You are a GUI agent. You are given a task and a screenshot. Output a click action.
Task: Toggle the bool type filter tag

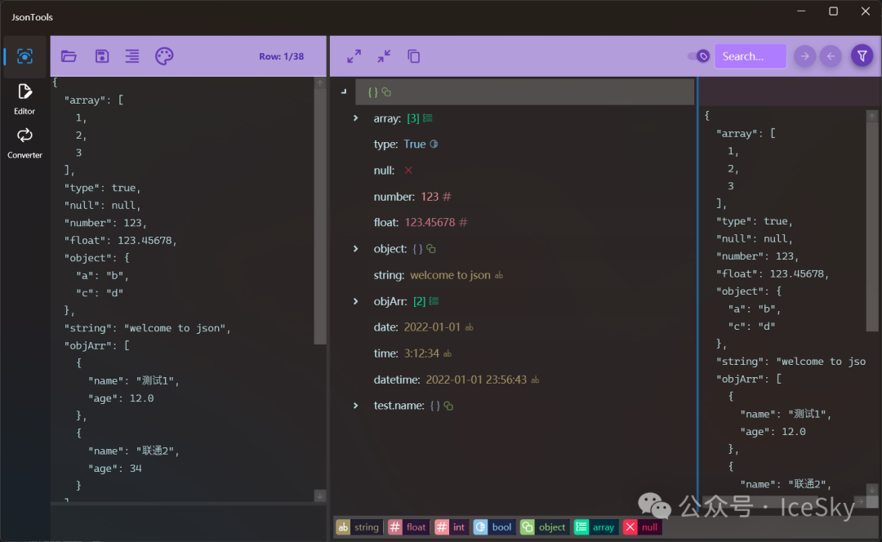pyautogui.click(x=493, y=527)
